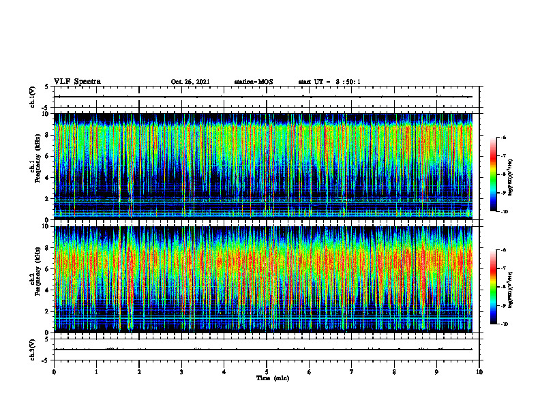Click the "Time (min)" axis title
This screenshot has width=540, height=417.
[x=273, y=378]
